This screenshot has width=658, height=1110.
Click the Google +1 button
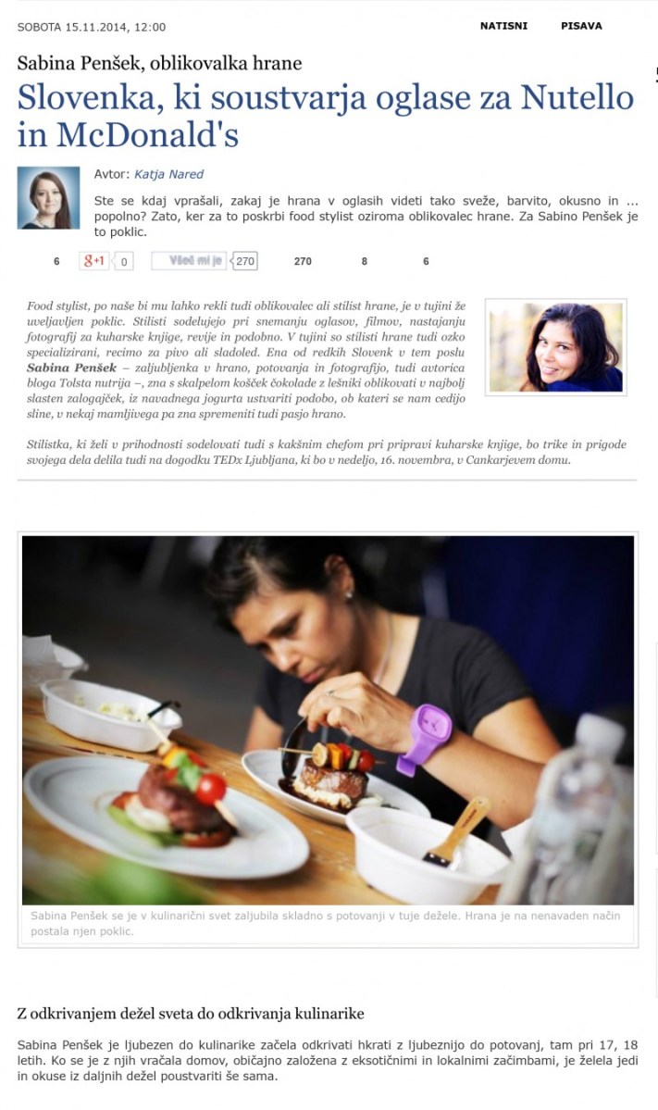click(94, 261)
